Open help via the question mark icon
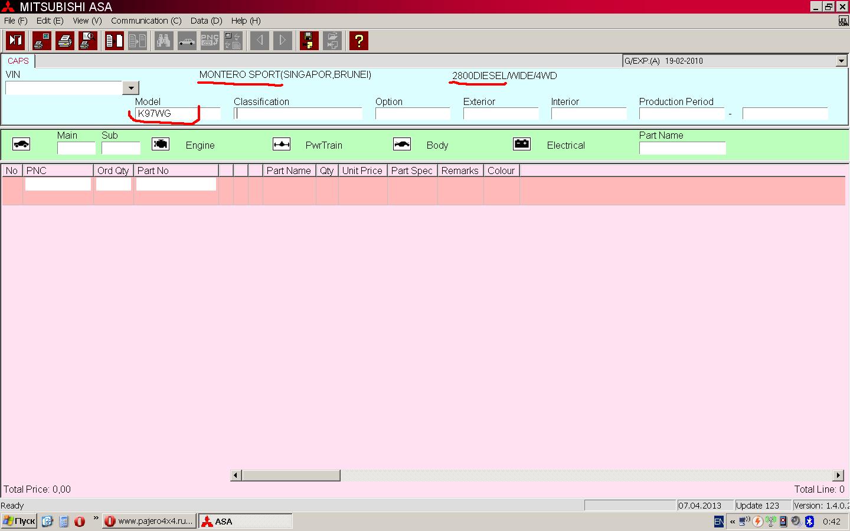 tap(358, 41)
